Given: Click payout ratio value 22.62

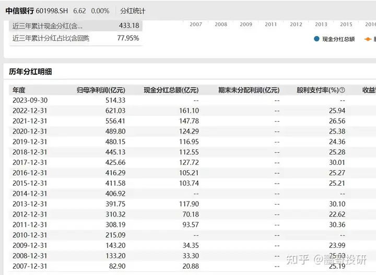Looking at the screenshot, I should click(x=337, y=214).
